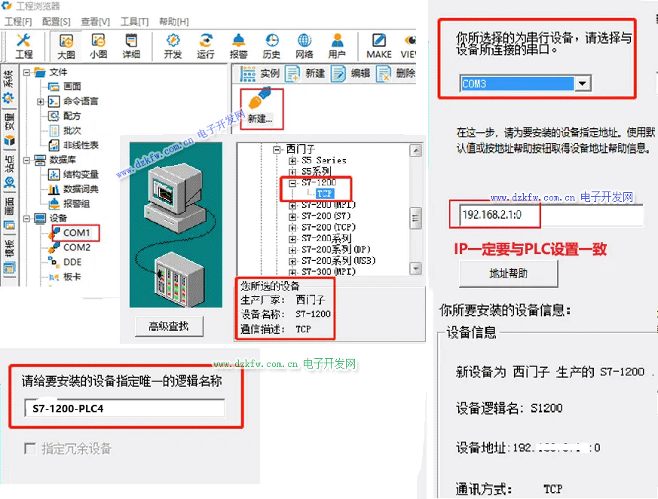
Task: Click the 编辑 toolbar button
Action: pos(350,73)
